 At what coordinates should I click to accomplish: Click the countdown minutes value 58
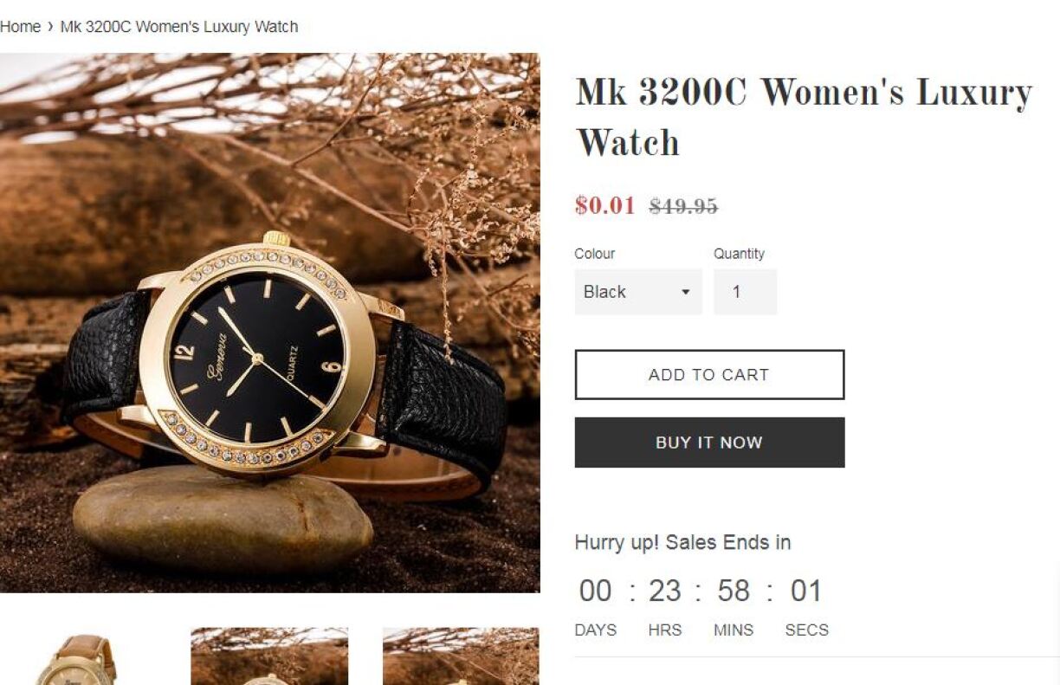click(734, 591)
